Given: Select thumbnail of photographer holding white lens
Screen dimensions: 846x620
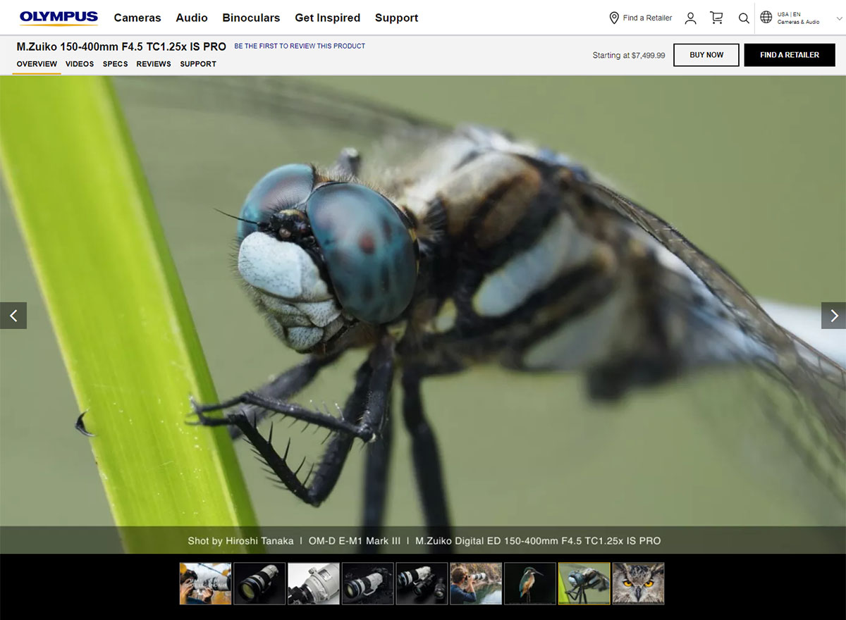Looking at the screenshot, I should (205, 583).
